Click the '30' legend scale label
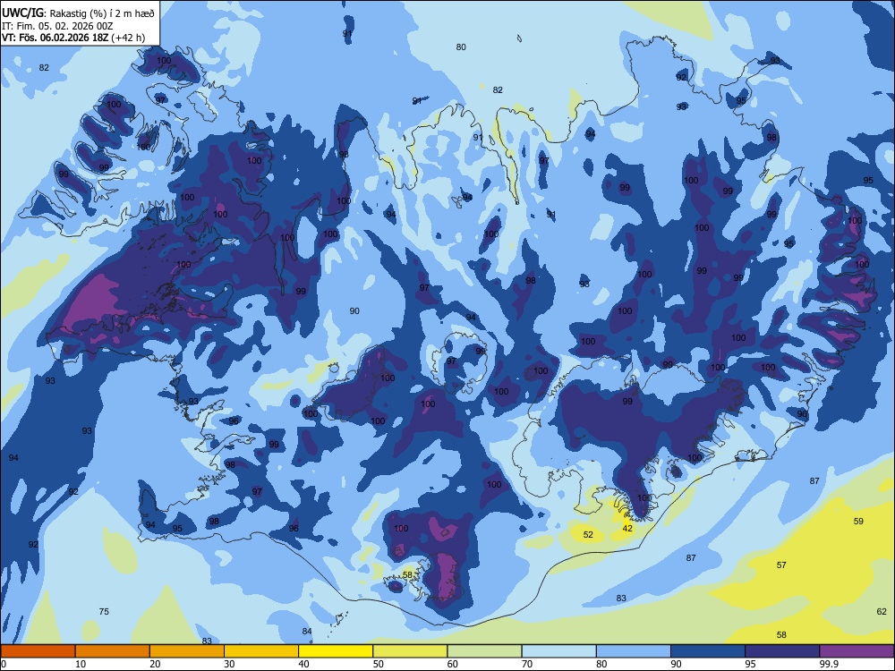 [229, 664]
